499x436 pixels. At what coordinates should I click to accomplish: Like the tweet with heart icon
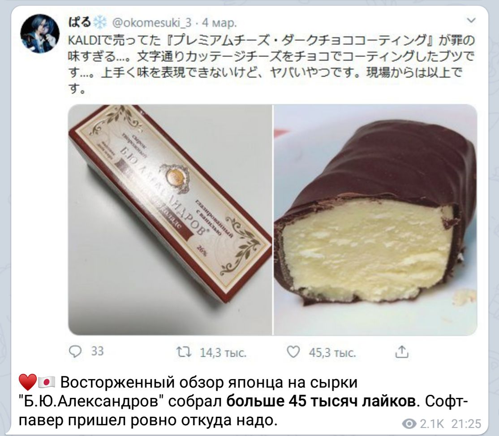pyautogui.click(x=293, y=352)
